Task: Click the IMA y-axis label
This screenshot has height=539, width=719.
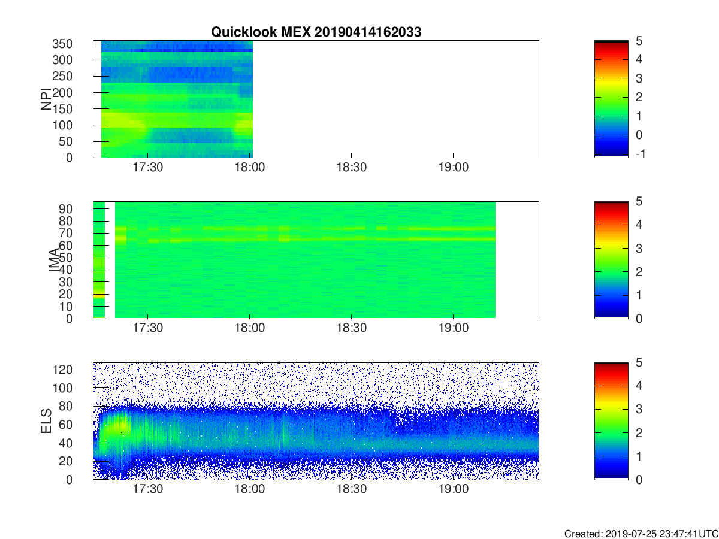Action: tap(54, 260)
